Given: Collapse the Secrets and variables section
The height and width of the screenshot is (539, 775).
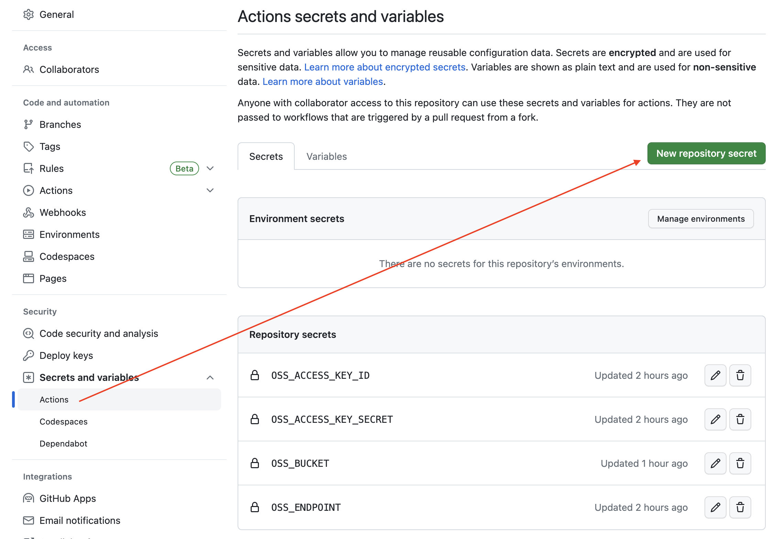Looking at the screenshot, I should coord(210,377).
